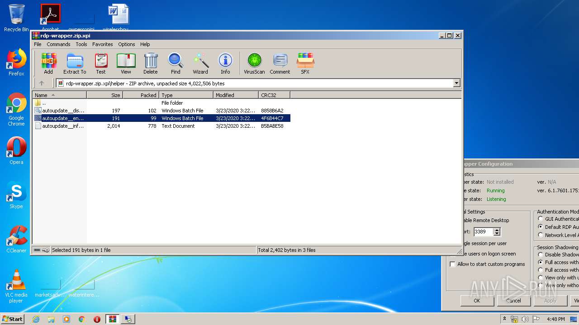The width and height of the screenshot is (579, 325).
Task: Open the Tools menu
Action: 81,44
